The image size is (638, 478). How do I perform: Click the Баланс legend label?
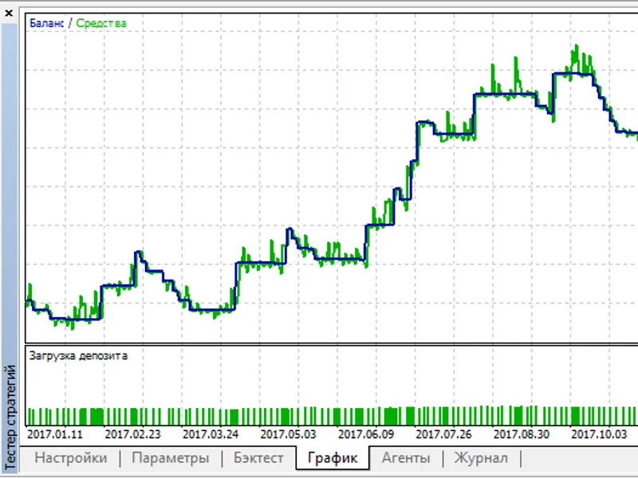pyautogui.click(x=47, y=23)
